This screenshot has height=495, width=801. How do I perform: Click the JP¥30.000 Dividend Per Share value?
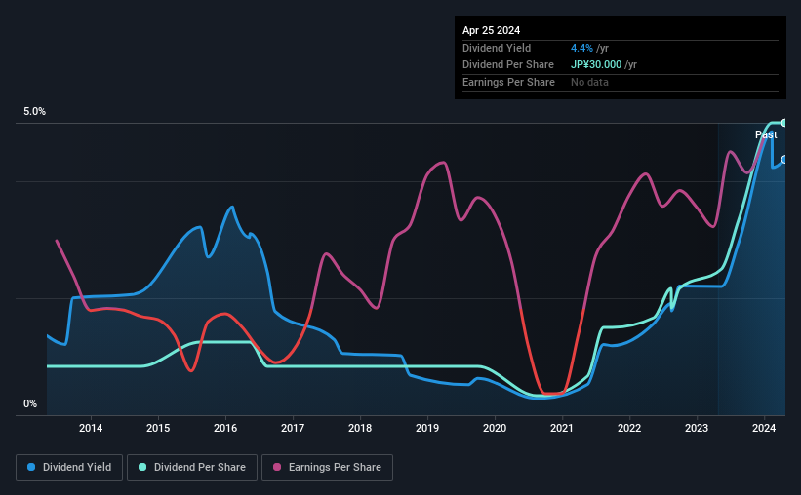click(596, 65)
